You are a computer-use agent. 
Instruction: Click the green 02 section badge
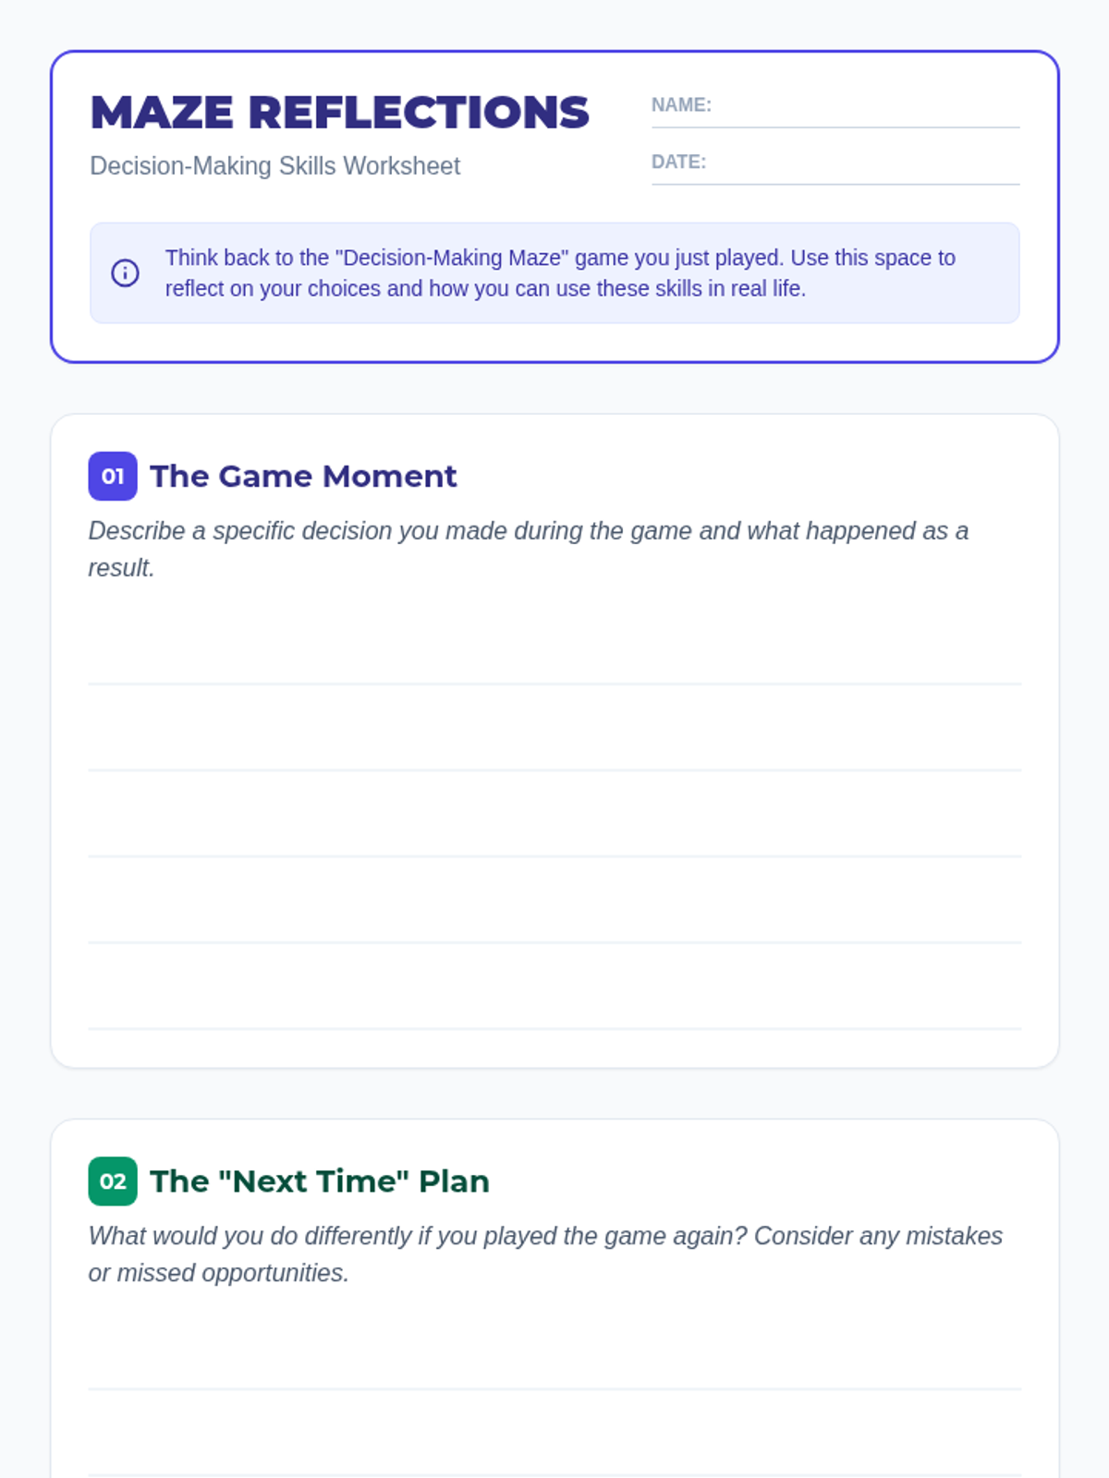tap(113, 1181)
